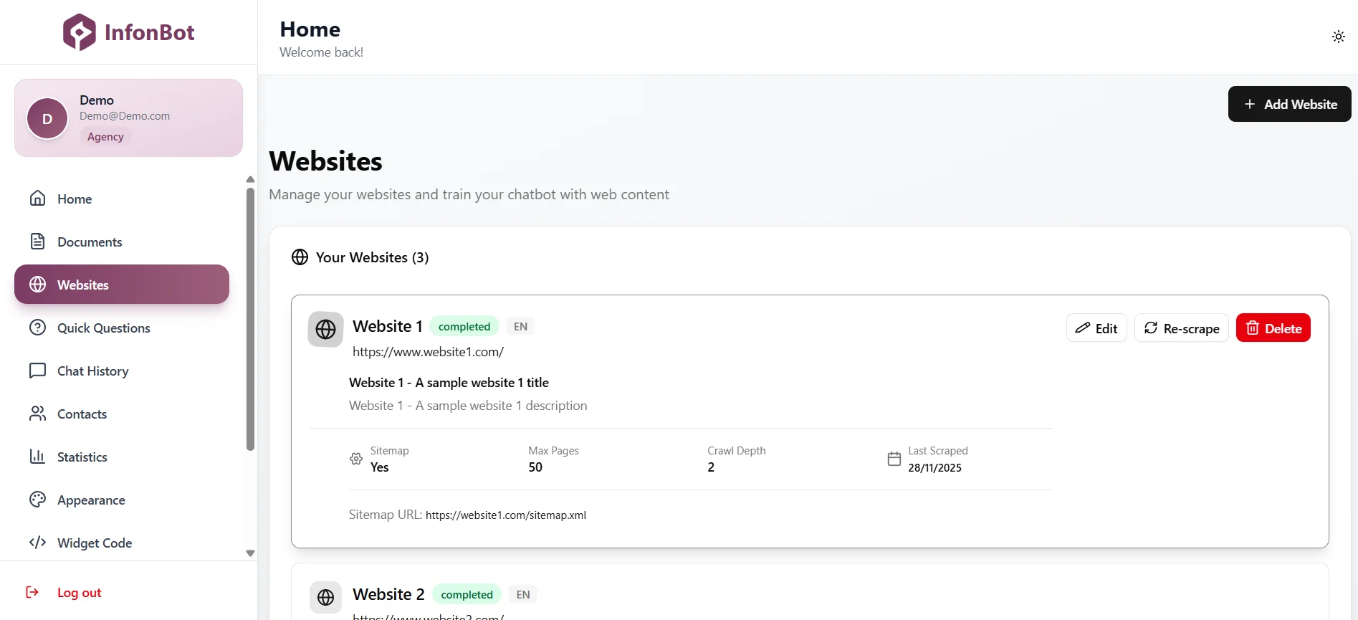Screen dimensions: 1358x620
Task: Click the Log out link
Action: click(x=79, y=592)
